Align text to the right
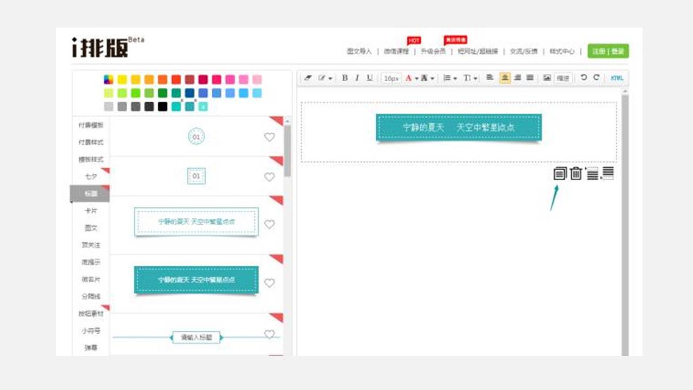 518,77
